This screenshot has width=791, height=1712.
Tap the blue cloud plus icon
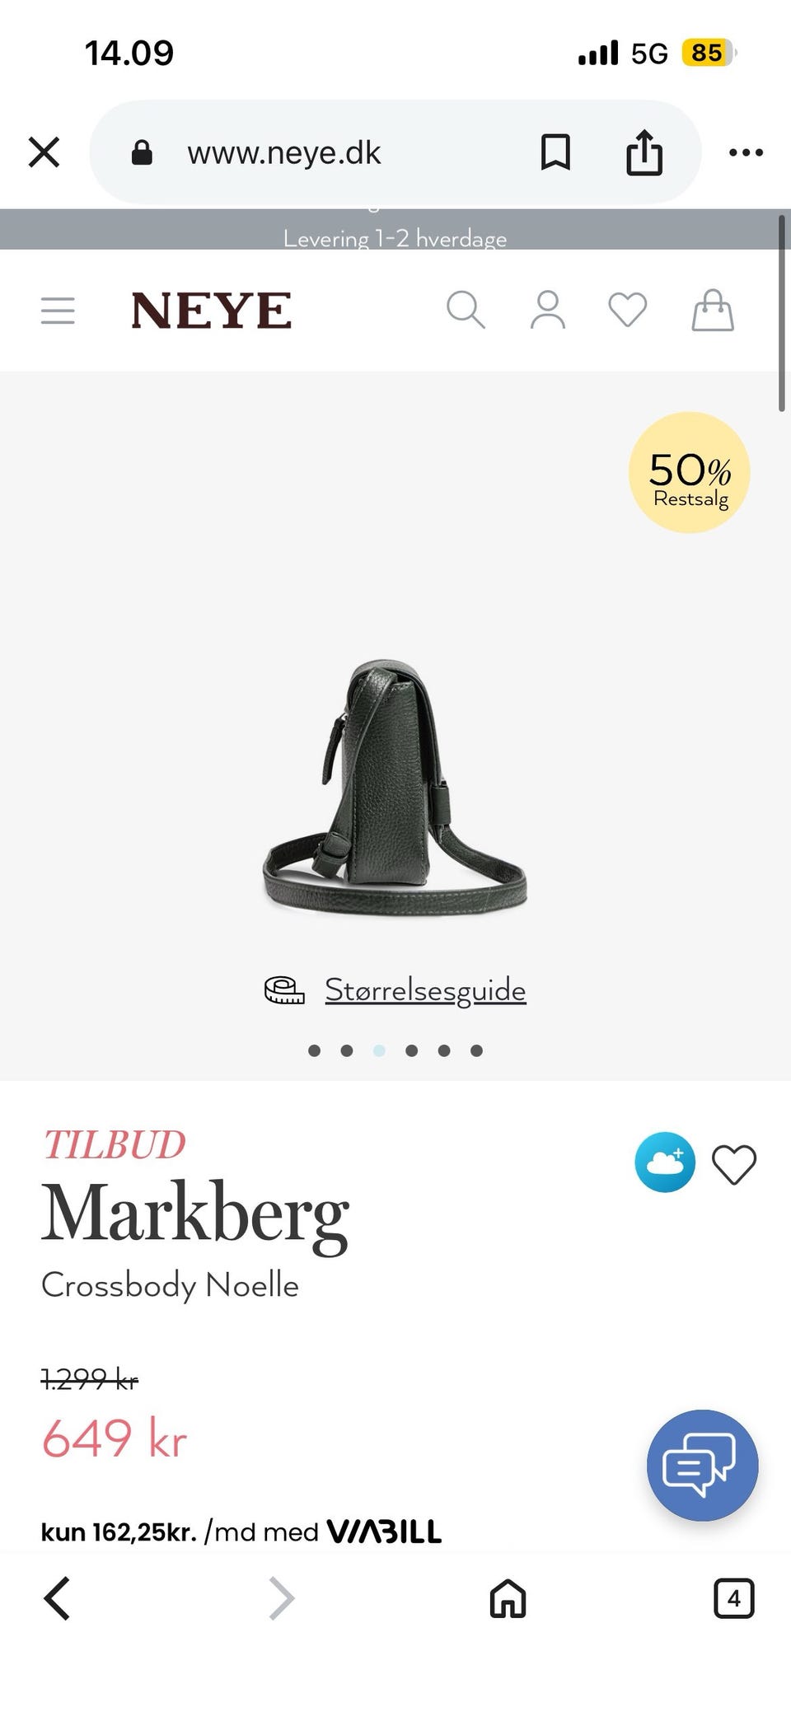click(665, 1162)
